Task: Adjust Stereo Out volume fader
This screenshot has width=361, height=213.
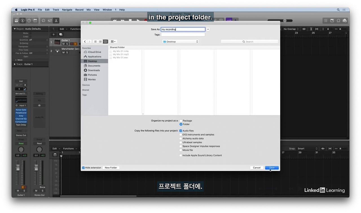Action: tap(36, 168)
